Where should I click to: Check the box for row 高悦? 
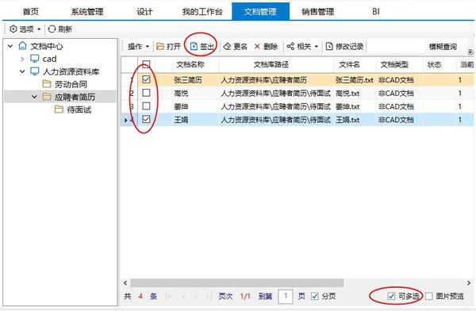(146, 93)
